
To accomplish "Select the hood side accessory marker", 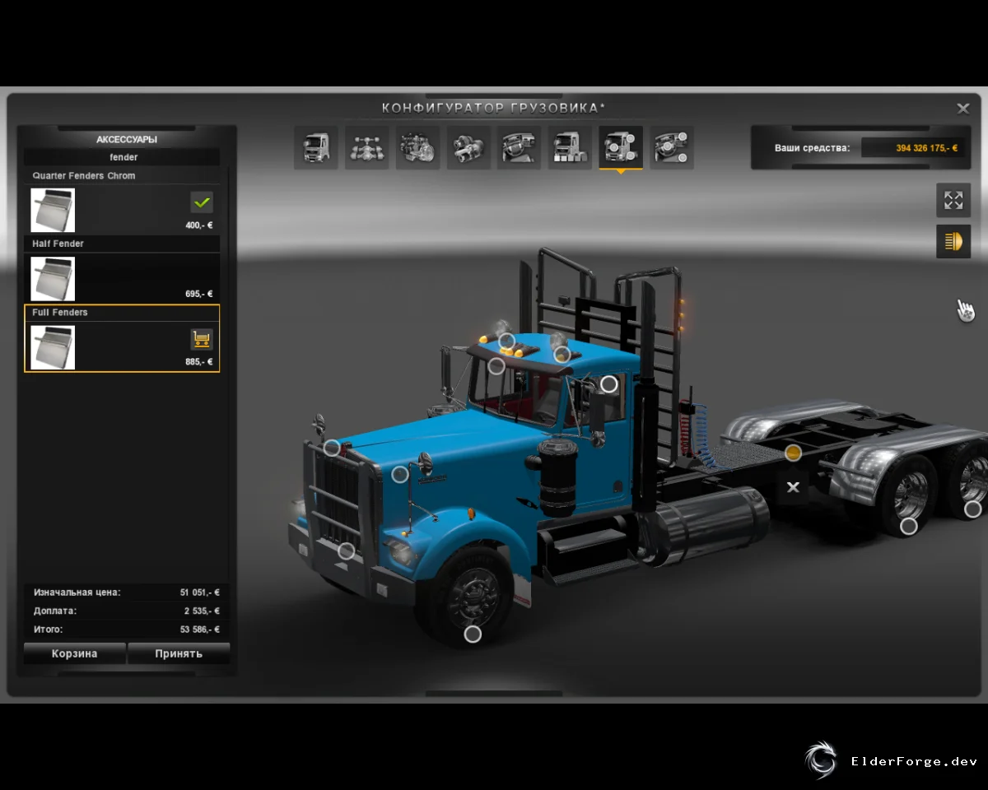I will pyautogui.click(x=400, y=474).
